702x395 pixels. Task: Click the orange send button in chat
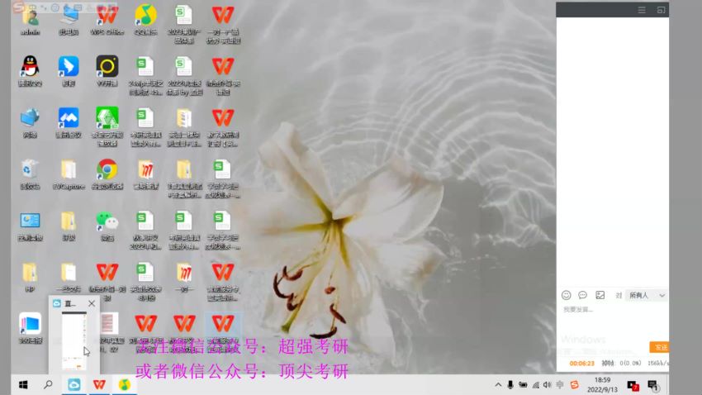click(x=659, y=347)
